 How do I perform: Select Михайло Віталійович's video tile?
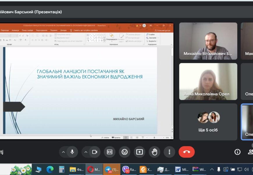pos(208,41)
